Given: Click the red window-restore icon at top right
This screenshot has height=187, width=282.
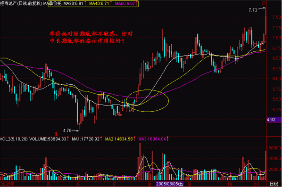Looking at the screenshot, I should [x=264, y=3].
